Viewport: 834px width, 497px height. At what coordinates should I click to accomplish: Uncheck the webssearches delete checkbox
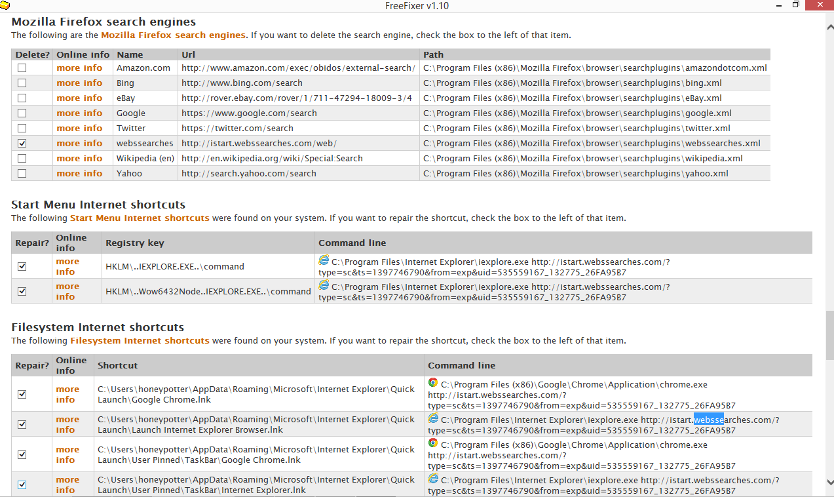(x=22, y=144)
